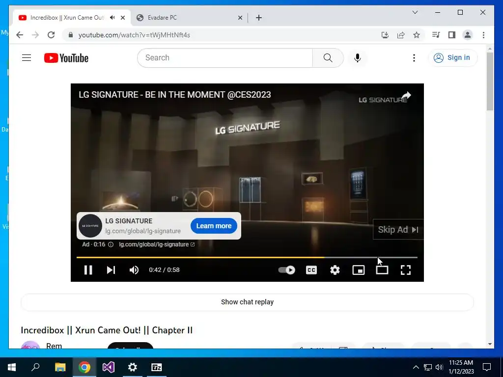Show hidden system tray icons
This screenshot has width=503, height=377.
click(x=416, y=367)
